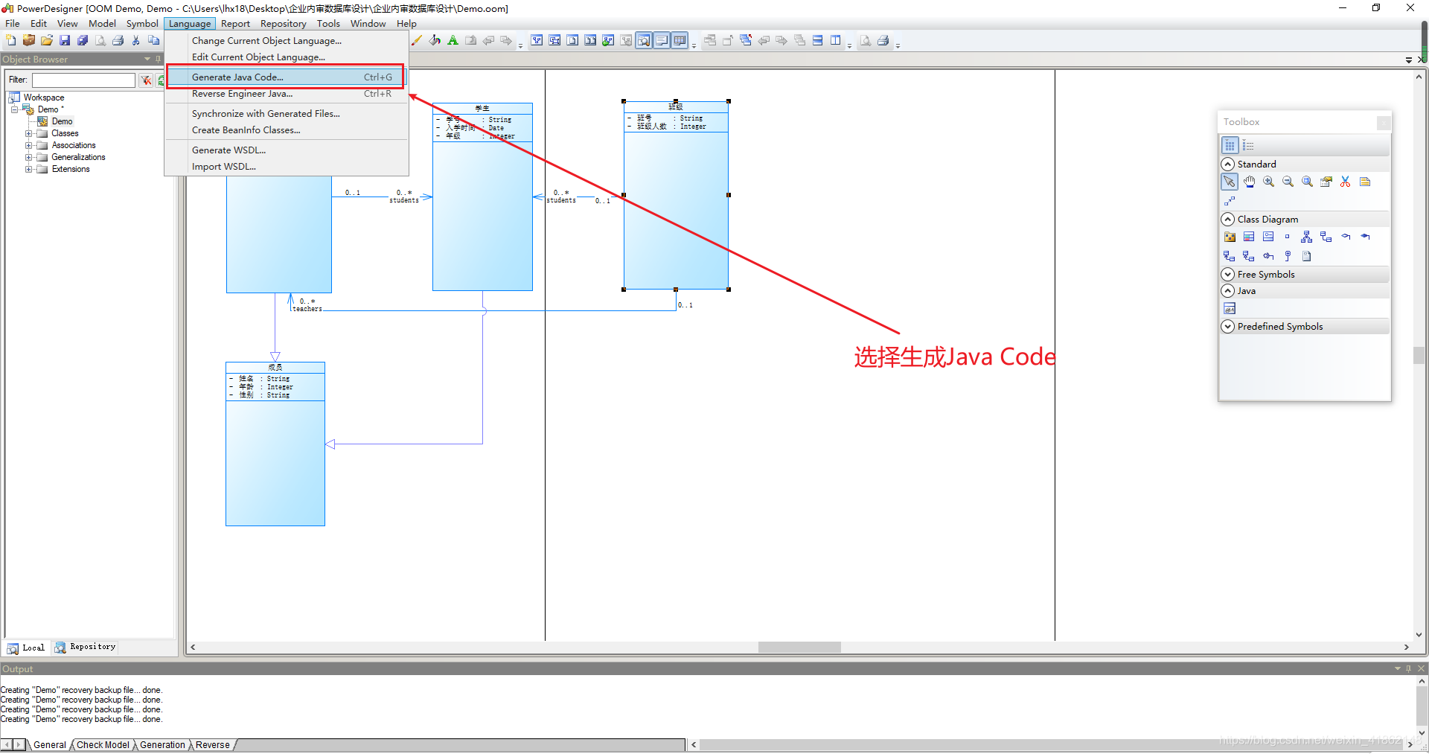Choose the Zoom Out tool in Toolbox
Viewport: 1429px width, 754px height.
(x=1288, y=182)
